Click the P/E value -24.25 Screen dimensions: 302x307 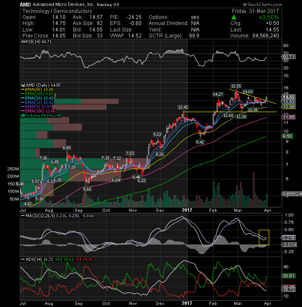[x=134, y=17]
